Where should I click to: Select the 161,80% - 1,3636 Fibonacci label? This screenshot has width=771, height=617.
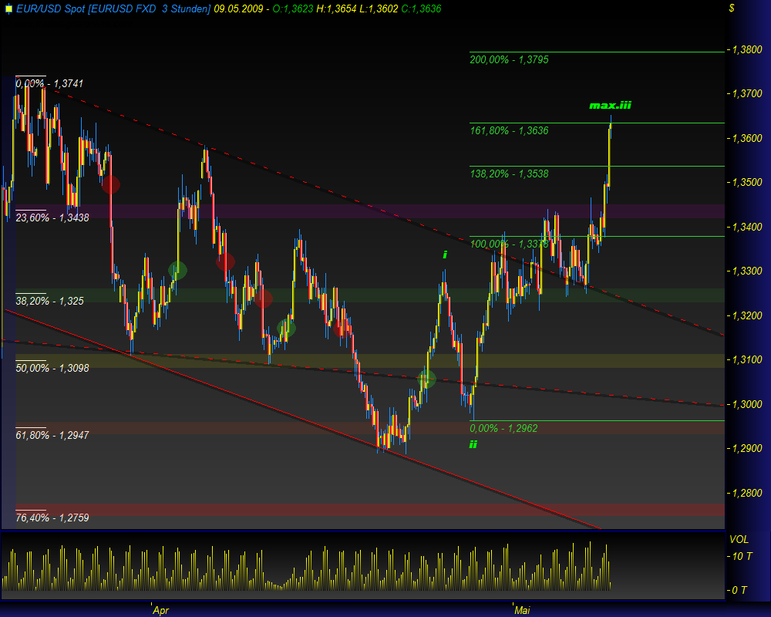pyautogui.click(x=510, y=130)
